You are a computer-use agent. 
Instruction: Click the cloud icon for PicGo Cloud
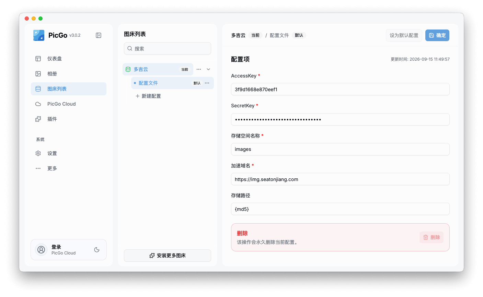click(38, 104)
